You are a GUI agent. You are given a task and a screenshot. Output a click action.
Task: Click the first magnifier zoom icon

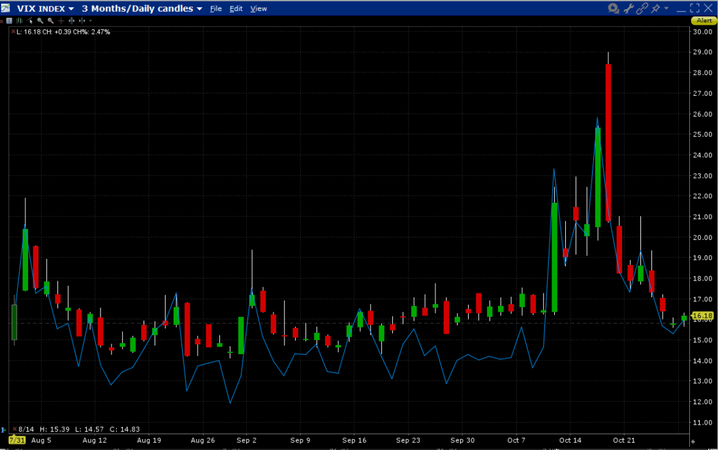tap(40, 21)
